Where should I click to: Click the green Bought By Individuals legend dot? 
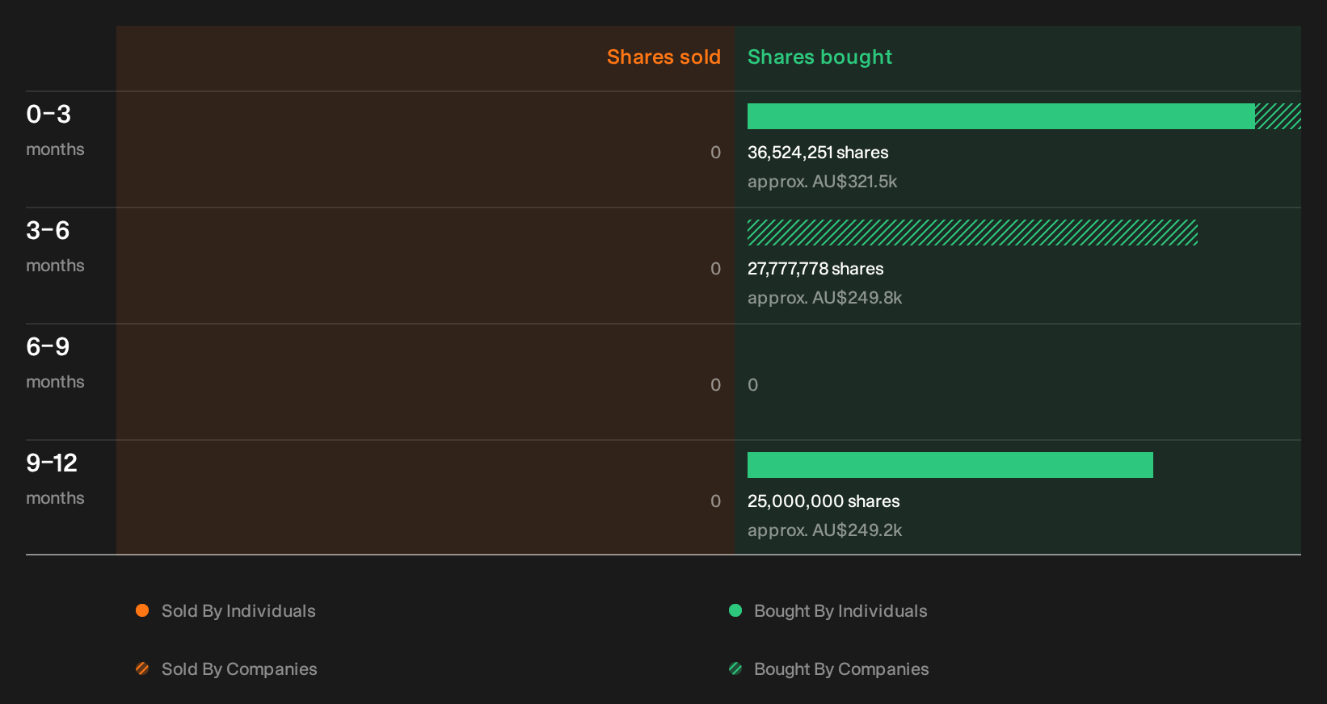click(x=735, y=610)
